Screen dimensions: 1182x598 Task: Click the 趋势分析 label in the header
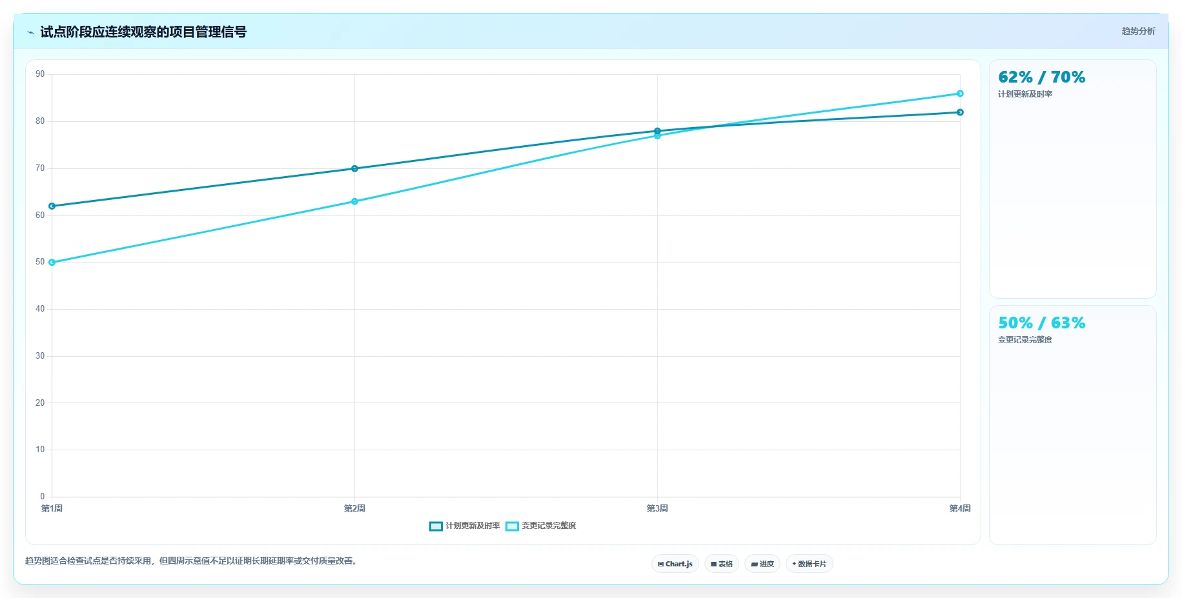(x=1138, y=31)
